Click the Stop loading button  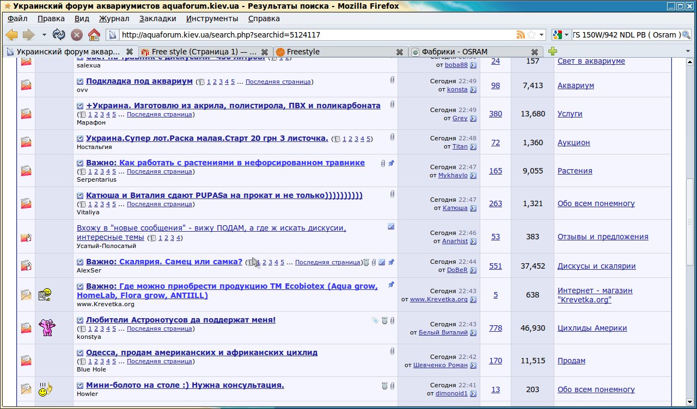(77, 35)
